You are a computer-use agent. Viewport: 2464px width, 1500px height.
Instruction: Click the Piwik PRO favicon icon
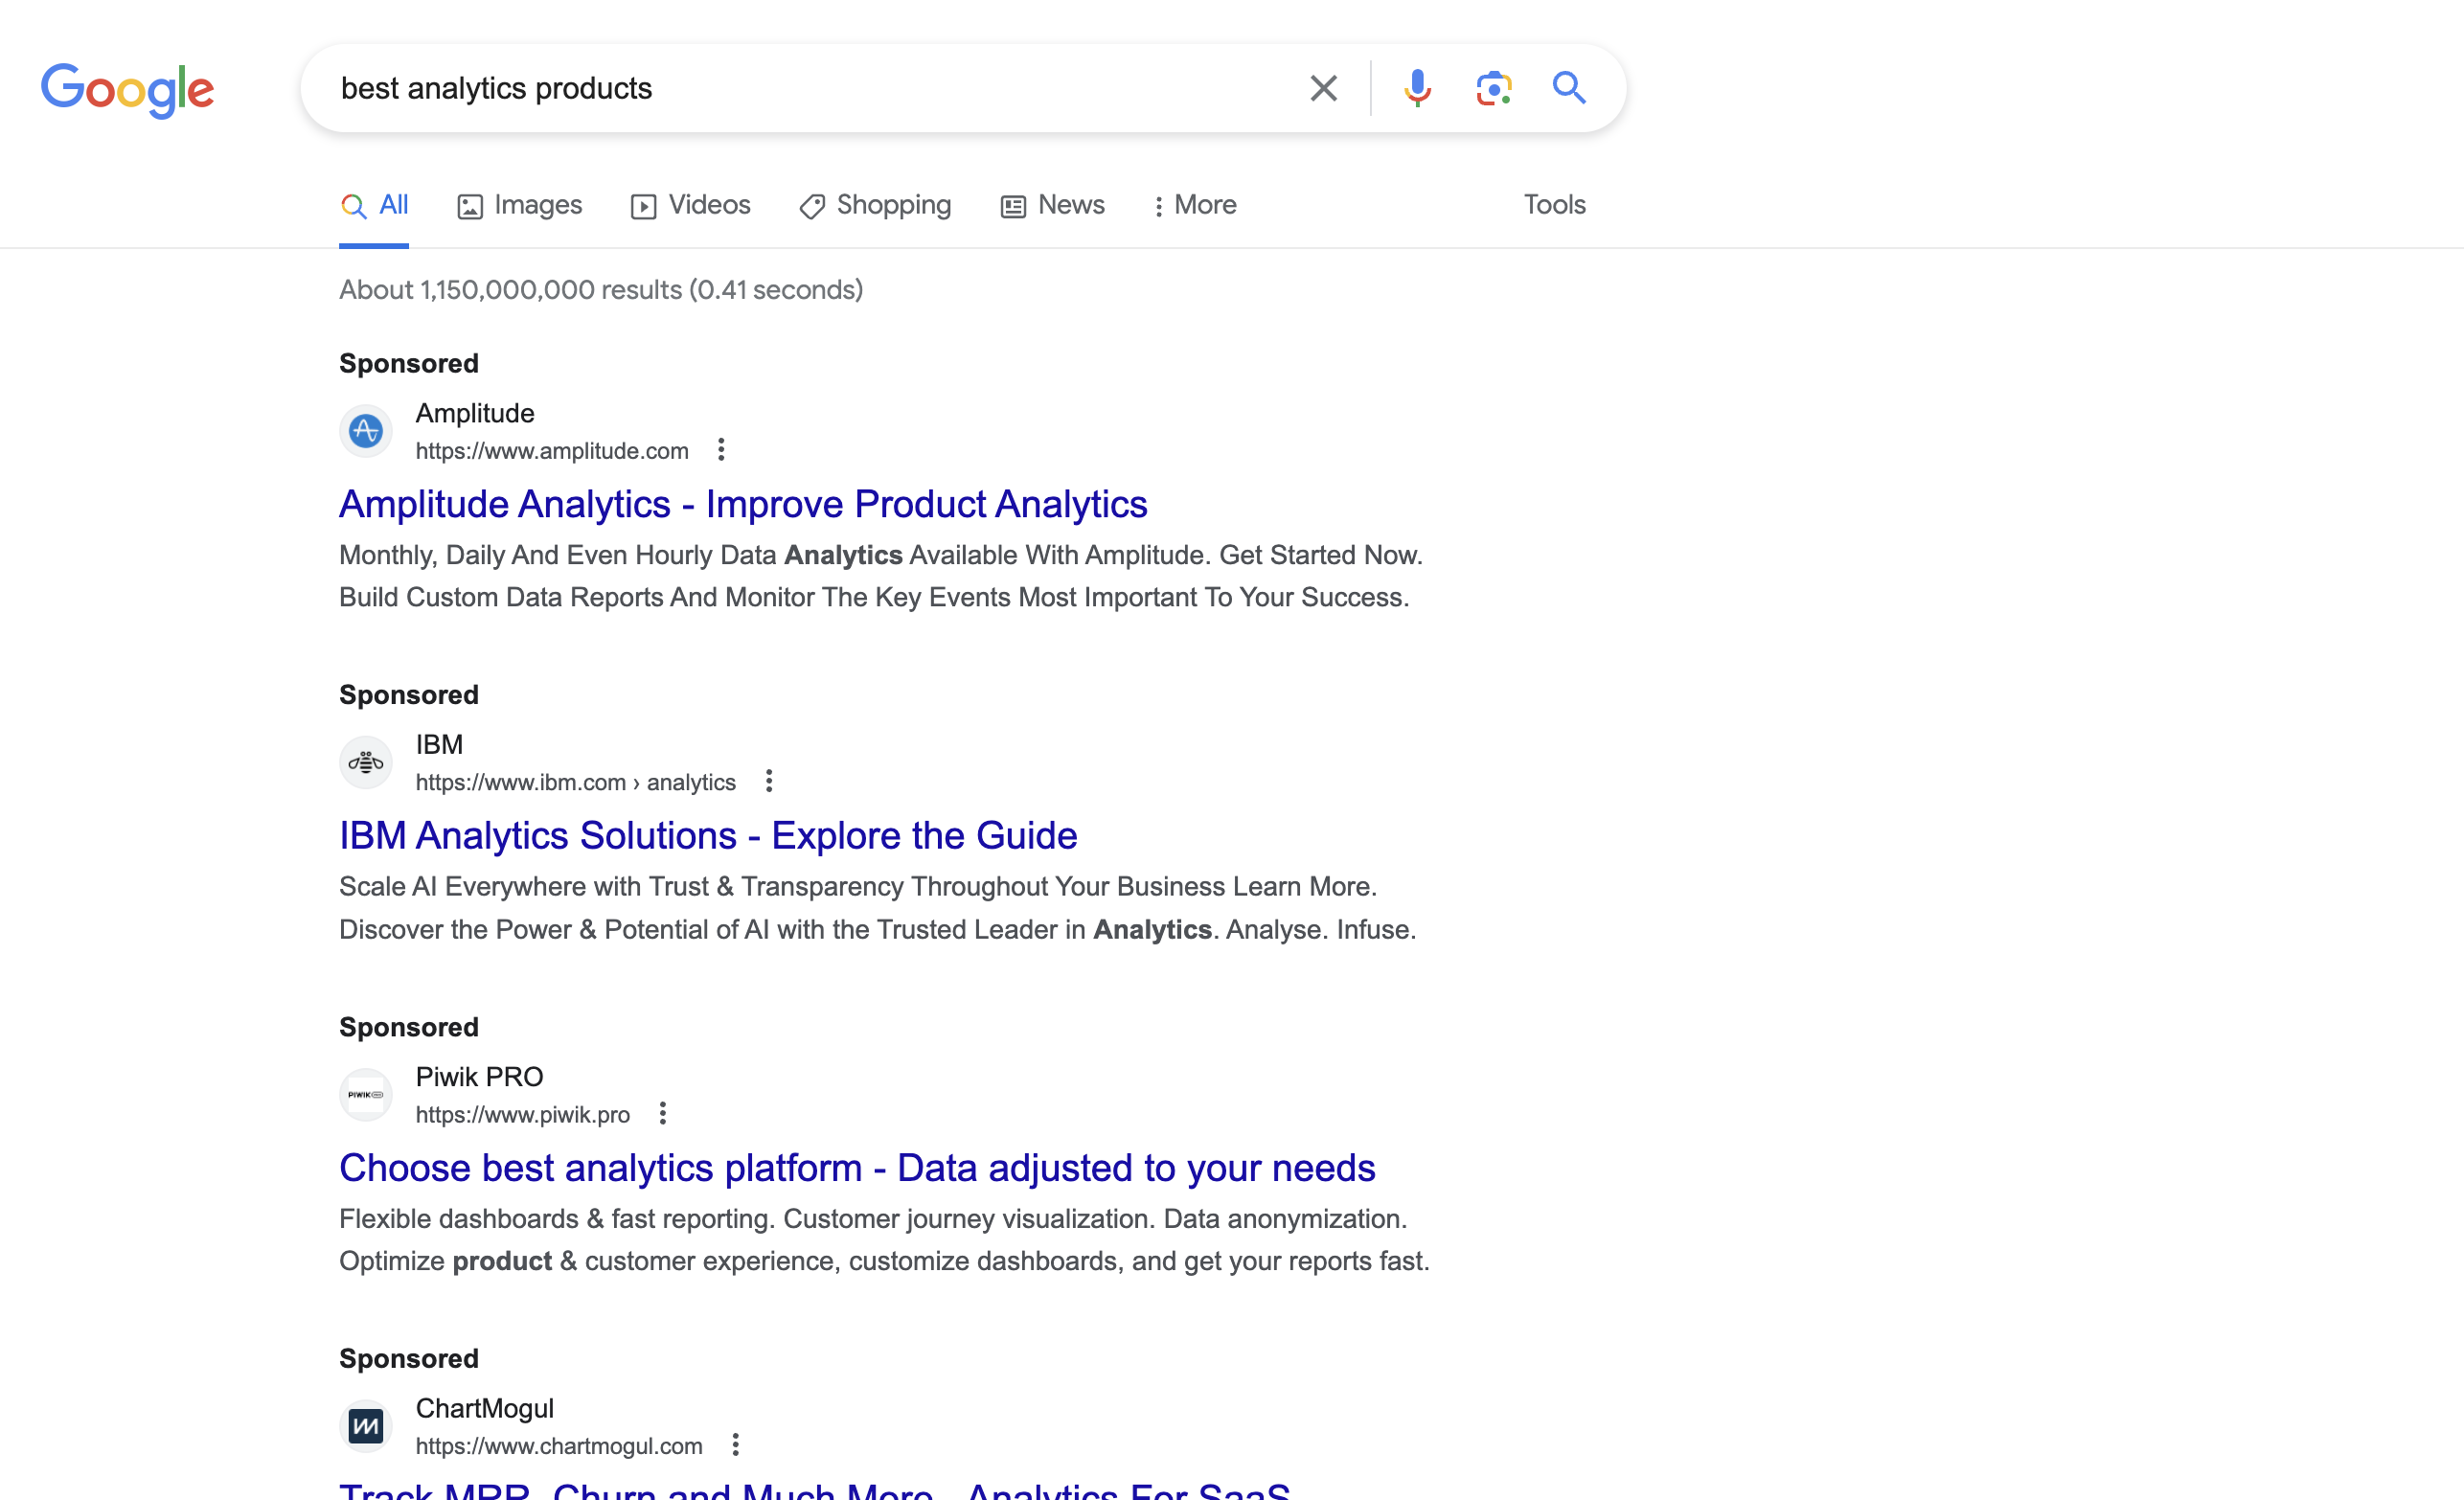click(365, 1095)
